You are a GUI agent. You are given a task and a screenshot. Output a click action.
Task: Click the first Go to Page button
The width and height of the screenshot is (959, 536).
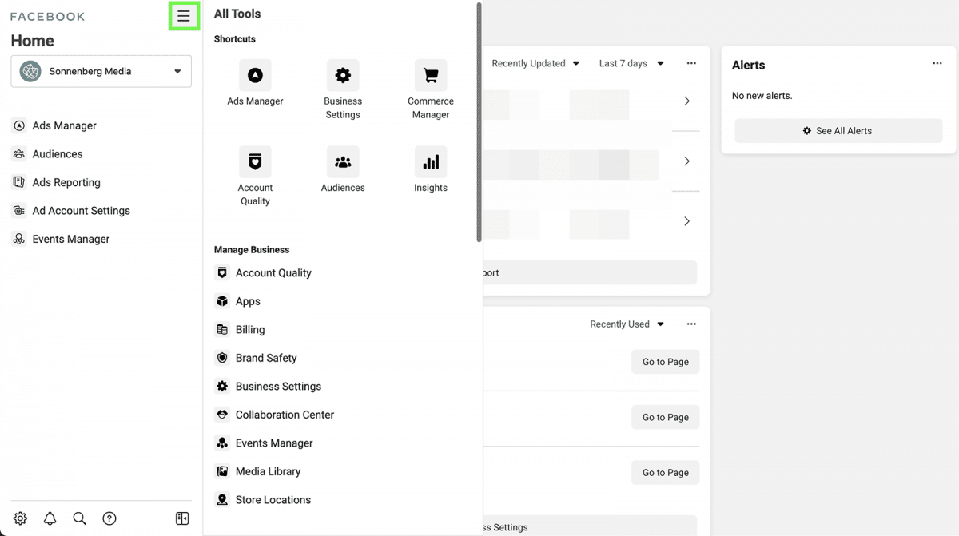pyautogui.click(x=666, y=362)
